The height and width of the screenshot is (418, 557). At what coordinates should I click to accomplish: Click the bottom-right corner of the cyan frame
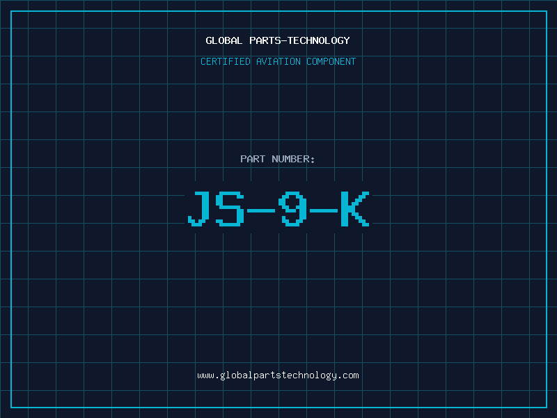pos(546,407)
